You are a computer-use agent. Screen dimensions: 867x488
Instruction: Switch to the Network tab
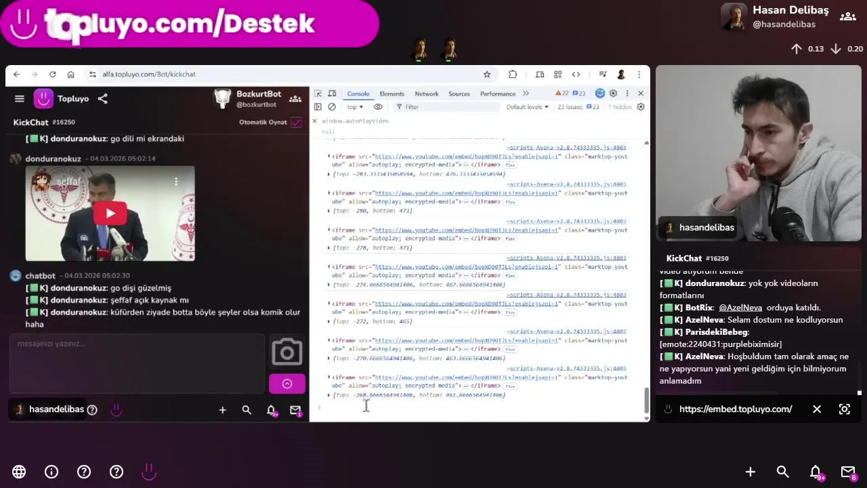pyautogui.click(x=427, y=94)
